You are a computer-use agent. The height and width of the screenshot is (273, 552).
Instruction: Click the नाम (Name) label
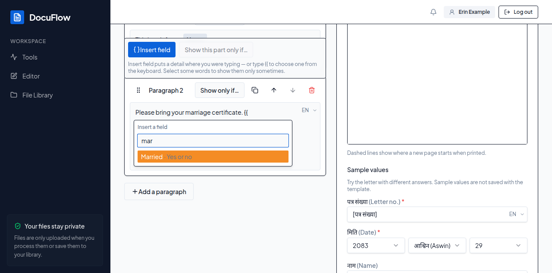(x=362, y=265)
